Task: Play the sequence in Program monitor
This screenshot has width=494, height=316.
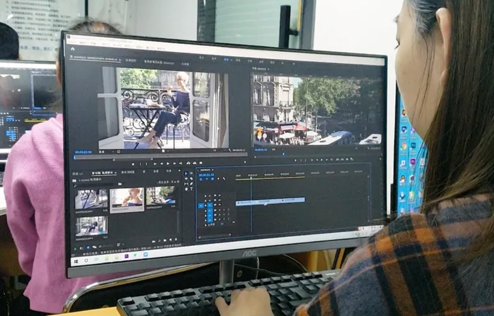Action: pyautogui.click(x=322, y=159)
